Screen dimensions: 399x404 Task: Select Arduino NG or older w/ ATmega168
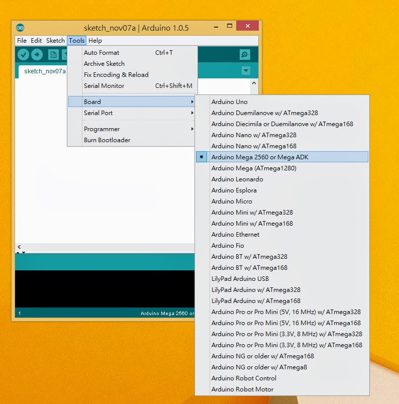click(282, 356)
